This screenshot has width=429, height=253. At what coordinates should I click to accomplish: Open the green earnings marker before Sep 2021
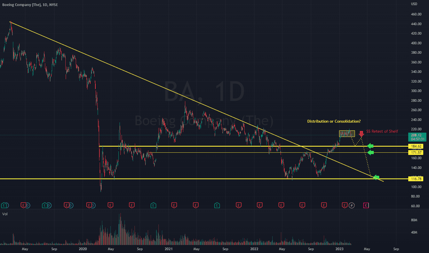click(x=217, y=205)
